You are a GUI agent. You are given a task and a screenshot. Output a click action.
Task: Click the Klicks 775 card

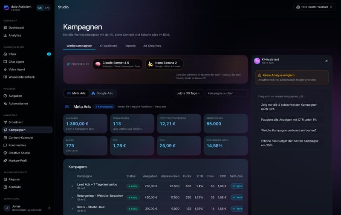click(85, 145)
